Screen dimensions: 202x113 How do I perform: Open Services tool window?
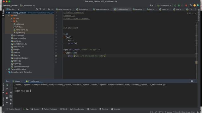pyautogui.click(x=116, y=109)
